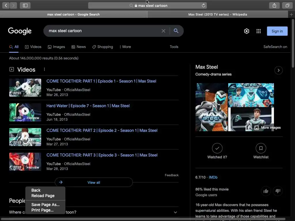Click the thumbs up like icon
295x221 pixels.
266,191
